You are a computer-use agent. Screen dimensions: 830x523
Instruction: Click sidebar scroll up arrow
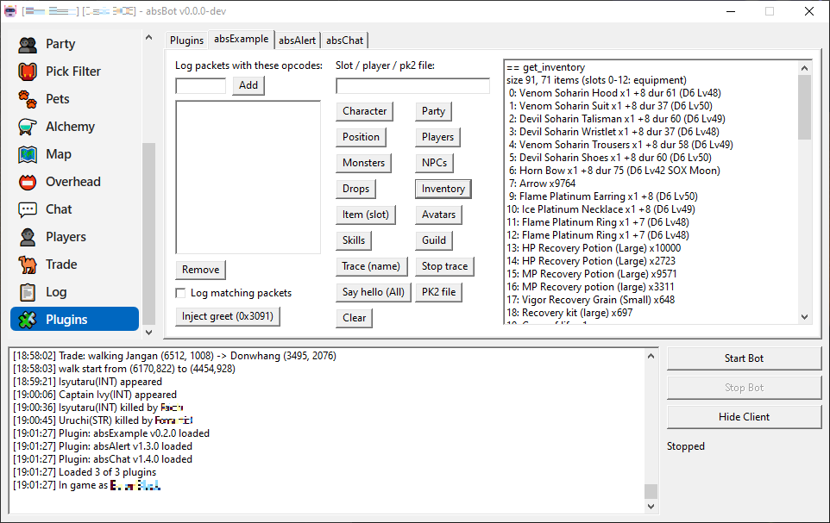click(x=148, y=38)
